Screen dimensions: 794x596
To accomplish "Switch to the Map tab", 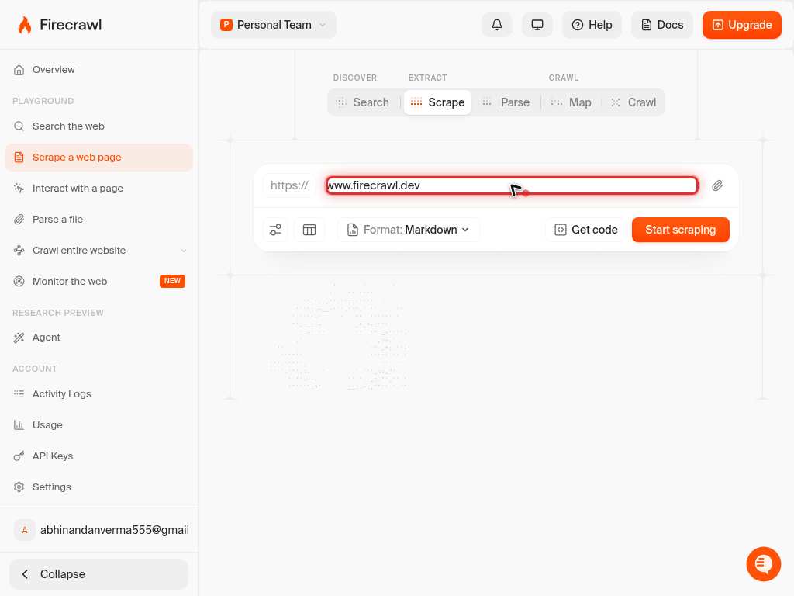I will click(x=571, y=102).
